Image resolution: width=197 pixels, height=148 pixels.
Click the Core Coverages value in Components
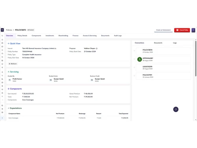[x=28, y=100]
